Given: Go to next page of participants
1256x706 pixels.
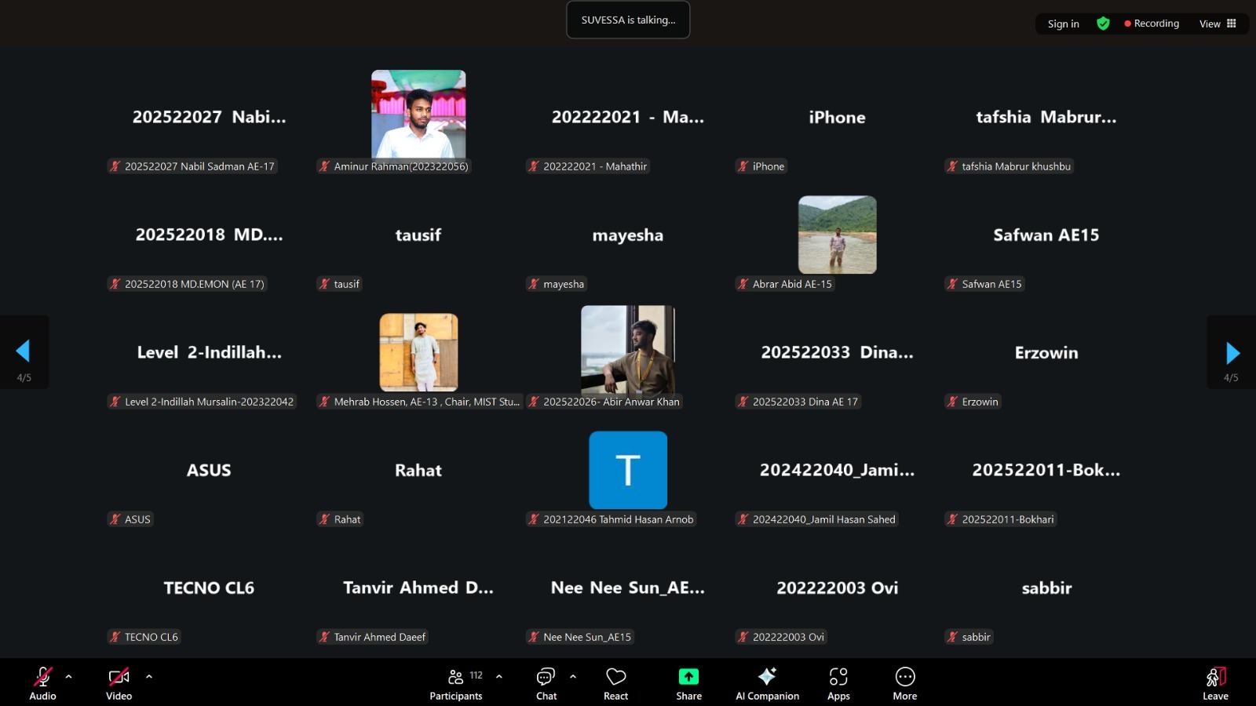Looking at the screenshot, I should [1232, 353].
